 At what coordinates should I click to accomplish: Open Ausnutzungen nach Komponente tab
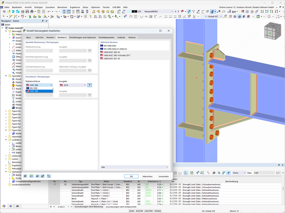click(x=121, y=207)
